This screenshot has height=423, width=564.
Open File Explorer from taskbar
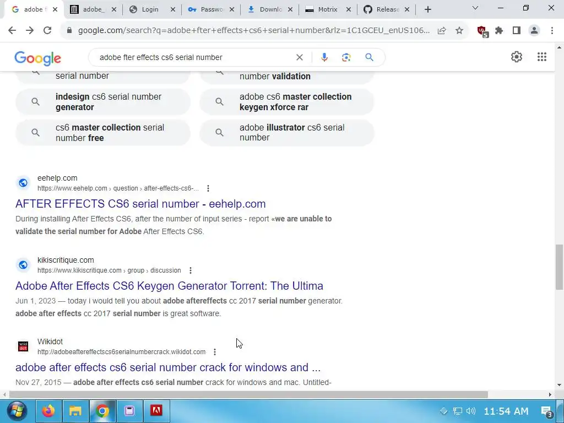[75, 411]
